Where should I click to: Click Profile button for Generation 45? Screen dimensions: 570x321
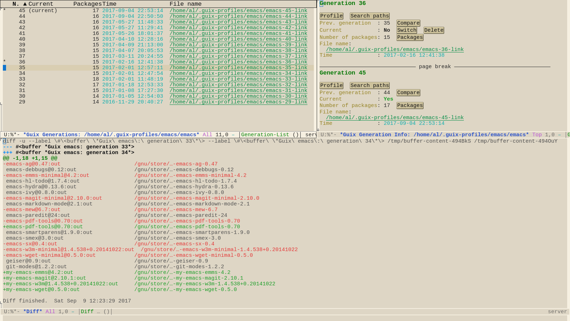[x=331, y=86]
